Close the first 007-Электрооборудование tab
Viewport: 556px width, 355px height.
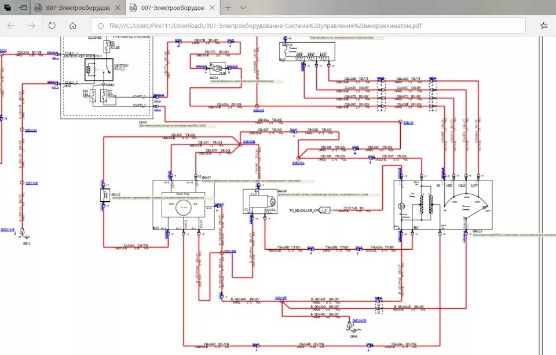point(118,8)
